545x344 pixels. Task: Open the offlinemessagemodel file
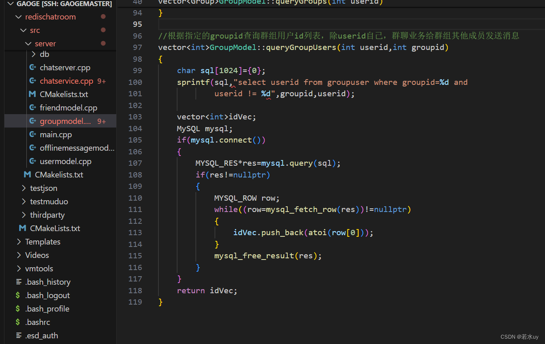[77, 148]
